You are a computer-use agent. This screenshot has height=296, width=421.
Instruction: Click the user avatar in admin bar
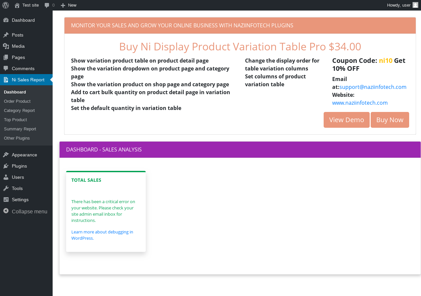(415, 5)
